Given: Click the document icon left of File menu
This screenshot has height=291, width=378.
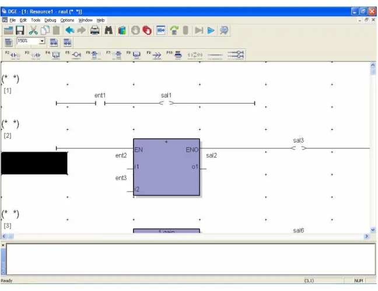Looking at the screenshot, I should coord(5,20).
